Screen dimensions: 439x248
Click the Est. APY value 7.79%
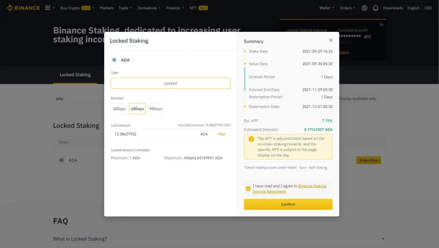point(327,121)
